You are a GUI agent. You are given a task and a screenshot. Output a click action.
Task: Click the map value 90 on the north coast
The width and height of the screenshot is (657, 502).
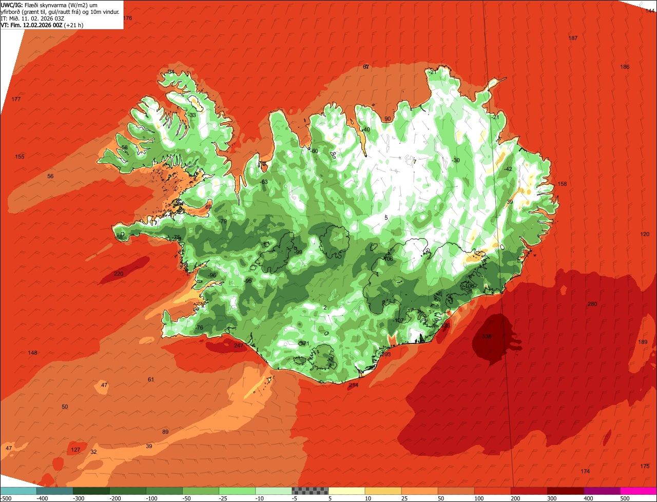tap(388, 119)
